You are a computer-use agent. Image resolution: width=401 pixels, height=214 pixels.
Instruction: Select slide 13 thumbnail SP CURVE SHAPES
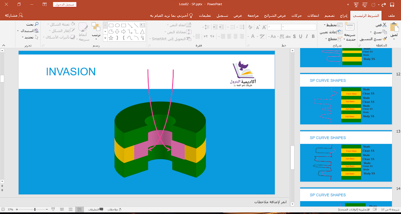pyautogui.click(x=346, y=156)
